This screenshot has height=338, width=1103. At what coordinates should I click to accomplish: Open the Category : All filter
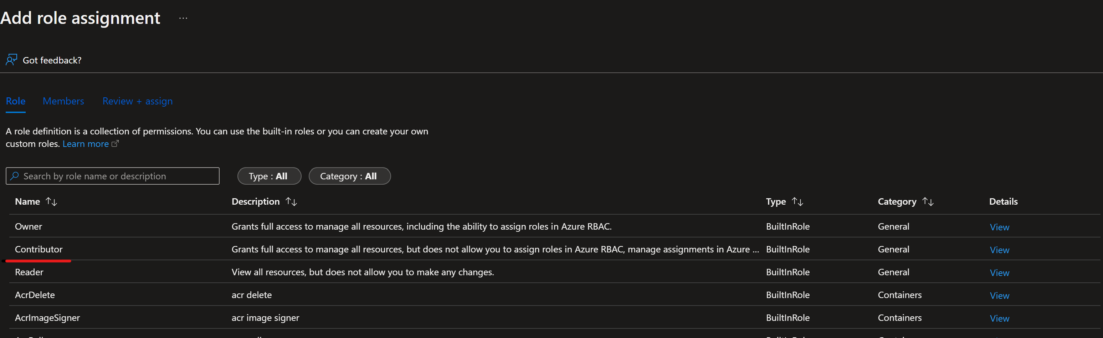349,176
